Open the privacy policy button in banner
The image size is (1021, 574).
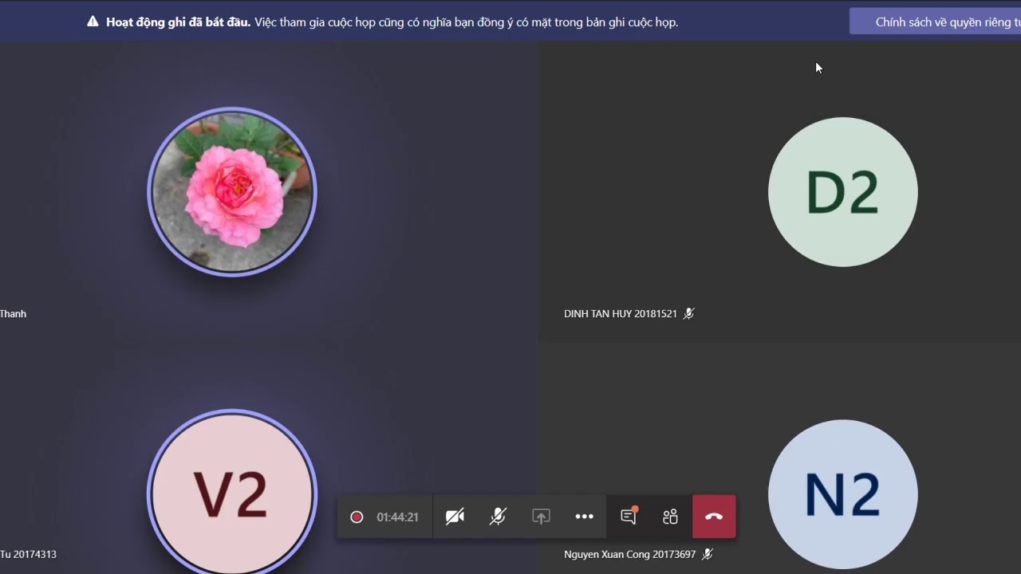click(x=935, y=22)
